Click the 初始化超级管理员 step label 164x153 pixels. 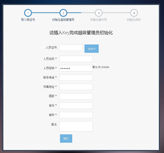coord(63,19)
